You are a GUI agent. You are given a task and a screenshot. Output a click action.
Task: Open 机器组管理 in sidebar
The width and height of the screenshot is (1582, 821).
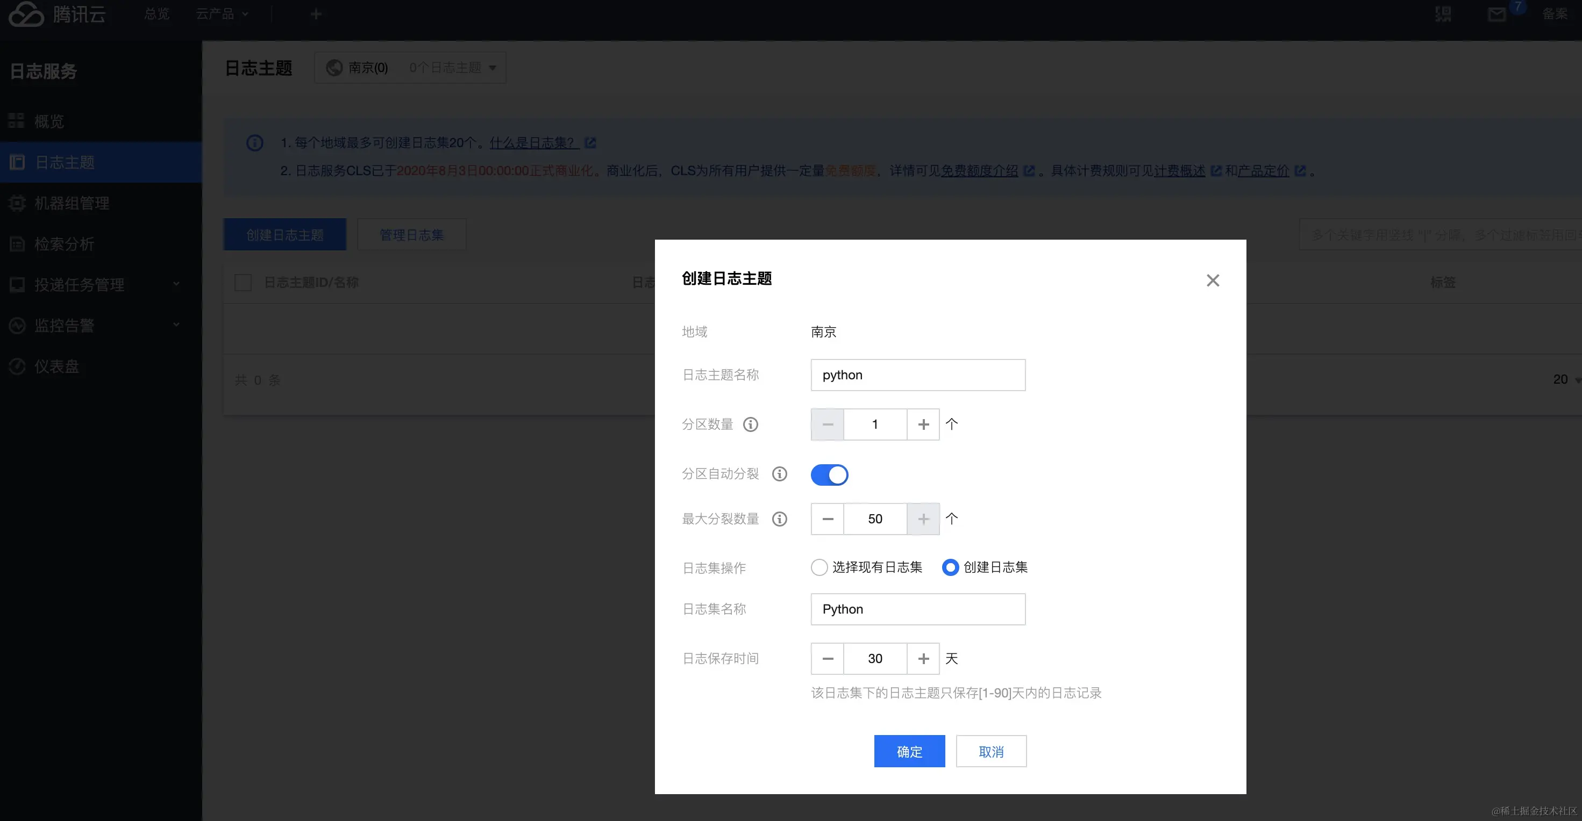[72, 203]
